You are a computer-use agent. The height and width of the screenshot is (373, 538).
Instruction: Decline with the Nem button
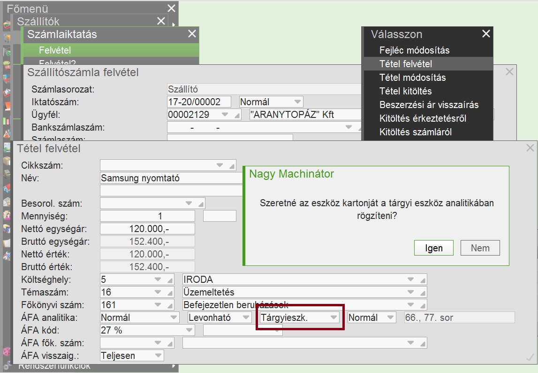click(480, 248)
